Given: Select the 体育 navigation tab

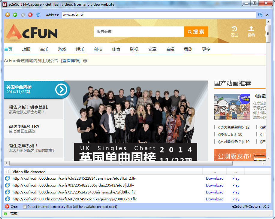Looking at the screenshot, I should pyautogui.click(x=116, y=49).
